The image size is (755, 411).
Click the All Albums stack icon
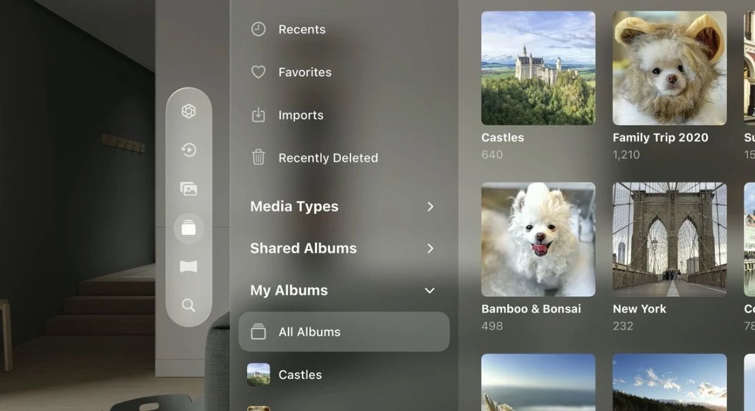coord(259,332)
